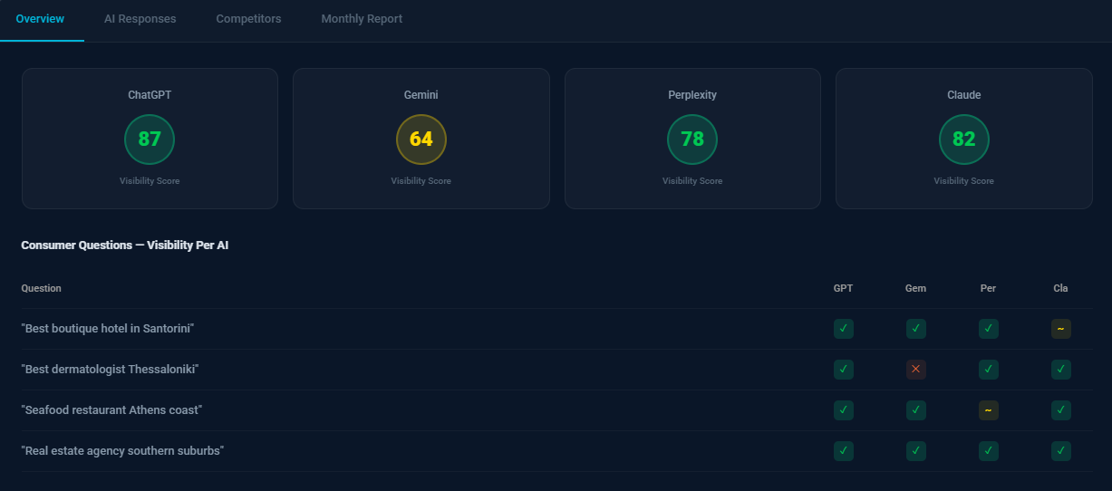Switch to the Overview tab
Image resolution: width=1112 pixels, height=491 pixels.
[41, 19]
